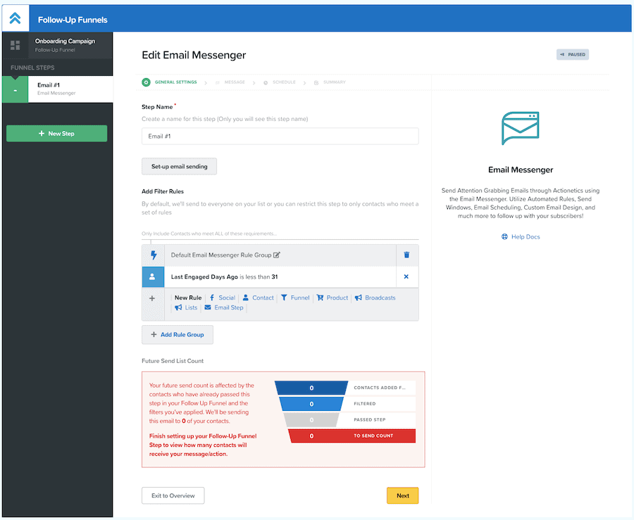Click the Filtered funnel bar

coord(311,404)
